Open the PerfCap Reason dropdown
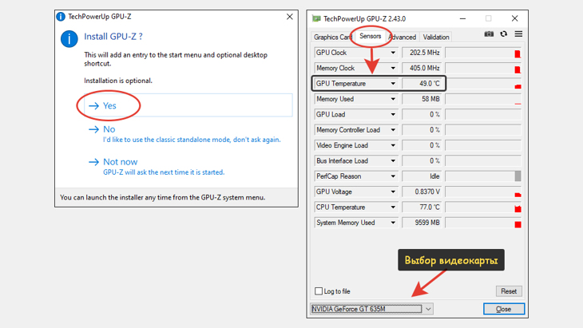583x328 pixels. (x=393, y=176)
